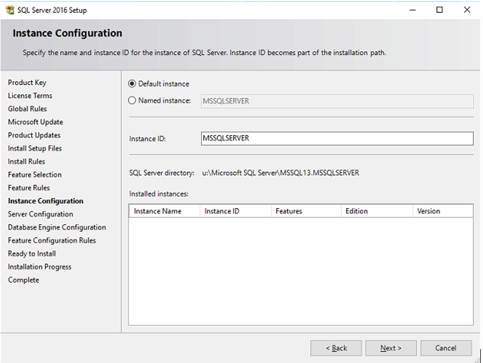Choose the Named instance radio option

[x=132, y=101]
